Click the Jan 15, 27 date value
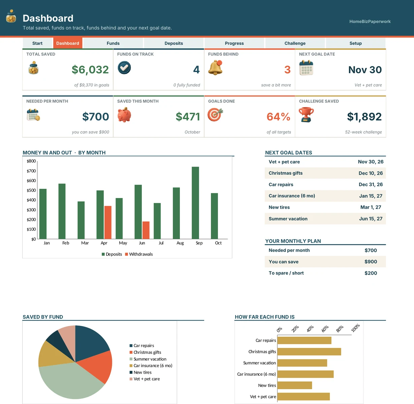This screenshot has width=414, height=404. [371, 196]
